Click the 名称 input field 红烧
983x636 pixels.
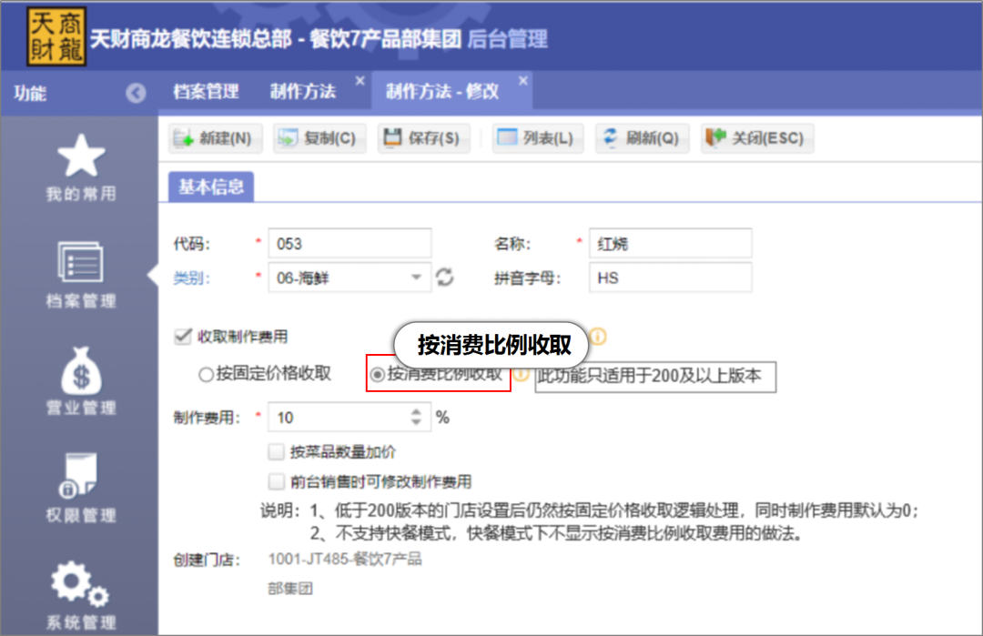pyautogui.click(x=670, y=243)
